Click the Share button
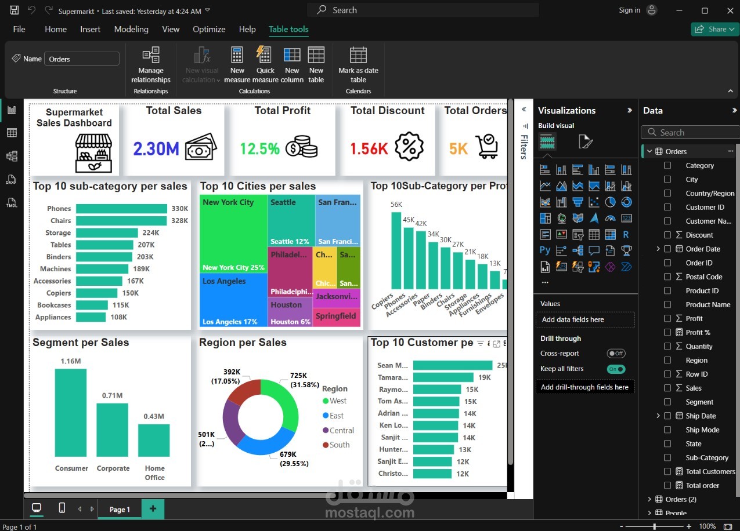 coord(714,29)
